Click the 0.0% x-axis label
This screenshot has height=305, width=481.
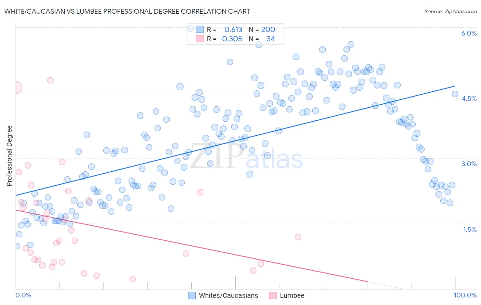[23, 295]
